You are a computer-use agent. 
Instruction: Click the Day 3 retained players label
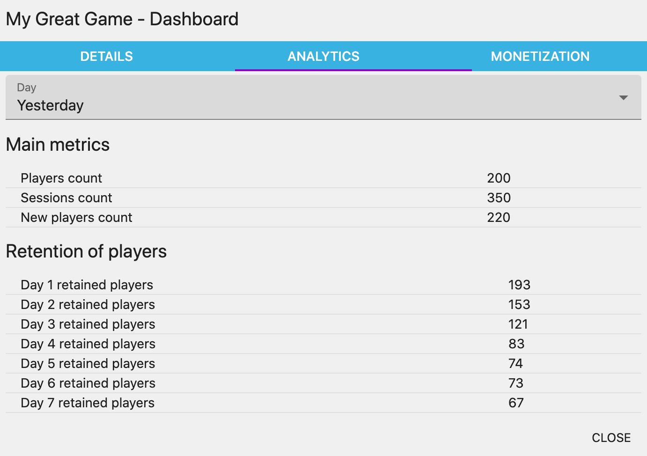point(88,324)
